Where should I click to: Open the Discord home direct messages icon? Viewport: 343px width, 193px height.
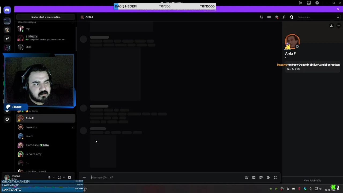click(7, 10)
